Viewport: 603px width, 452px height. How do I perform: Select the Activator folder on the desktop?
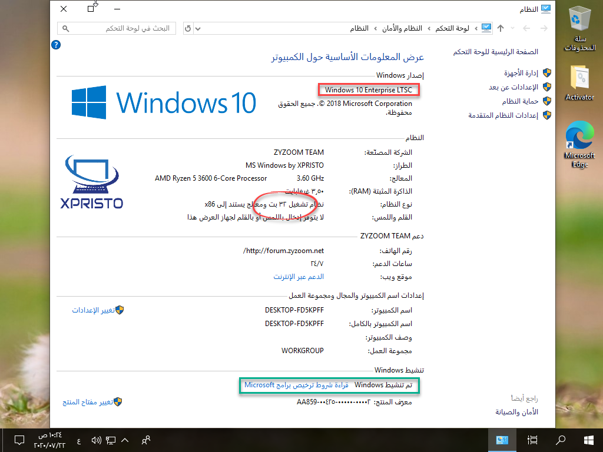point(580,83)
